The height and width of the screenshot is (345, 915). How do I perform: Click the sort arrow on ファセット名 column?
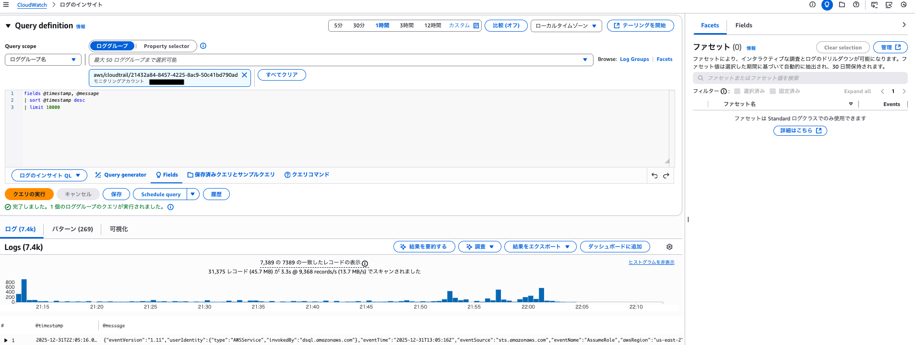click(x=851, y=104)
